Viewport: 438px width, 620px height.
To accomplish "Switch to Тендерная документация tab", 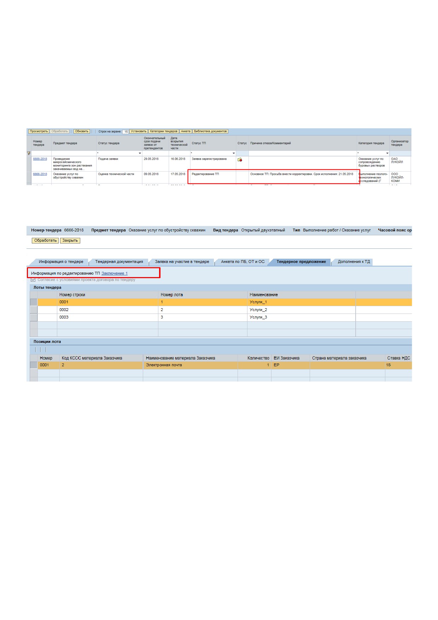I will pos(119,262).
